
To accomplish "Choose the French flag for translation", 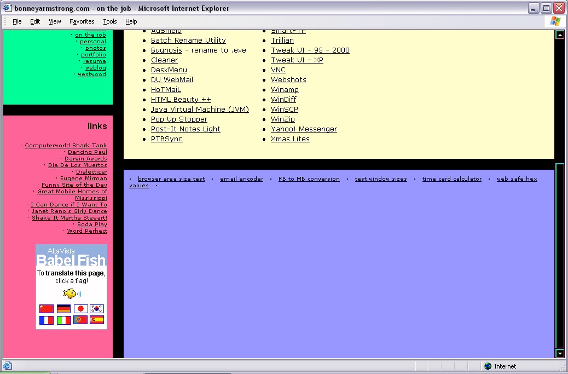I will (x=47, y=320).
